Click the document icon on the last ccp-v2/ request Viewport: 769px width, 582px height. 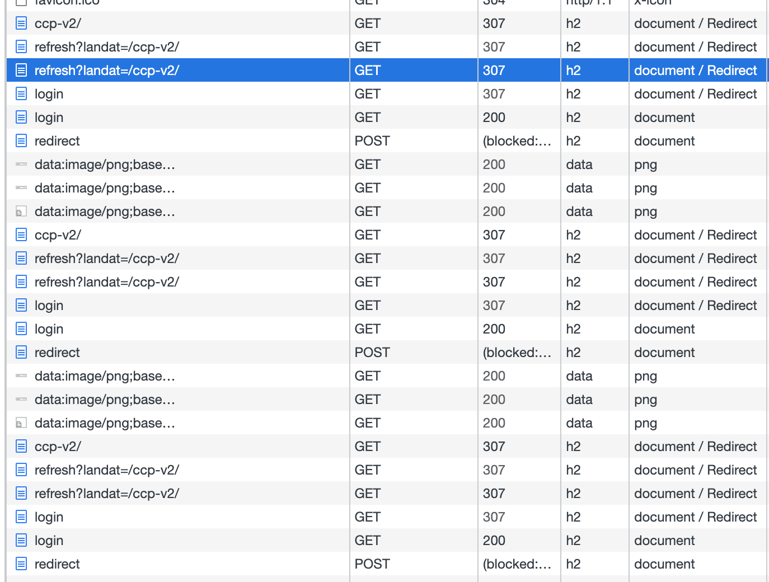pyautogui.click(x=21, y=446)
